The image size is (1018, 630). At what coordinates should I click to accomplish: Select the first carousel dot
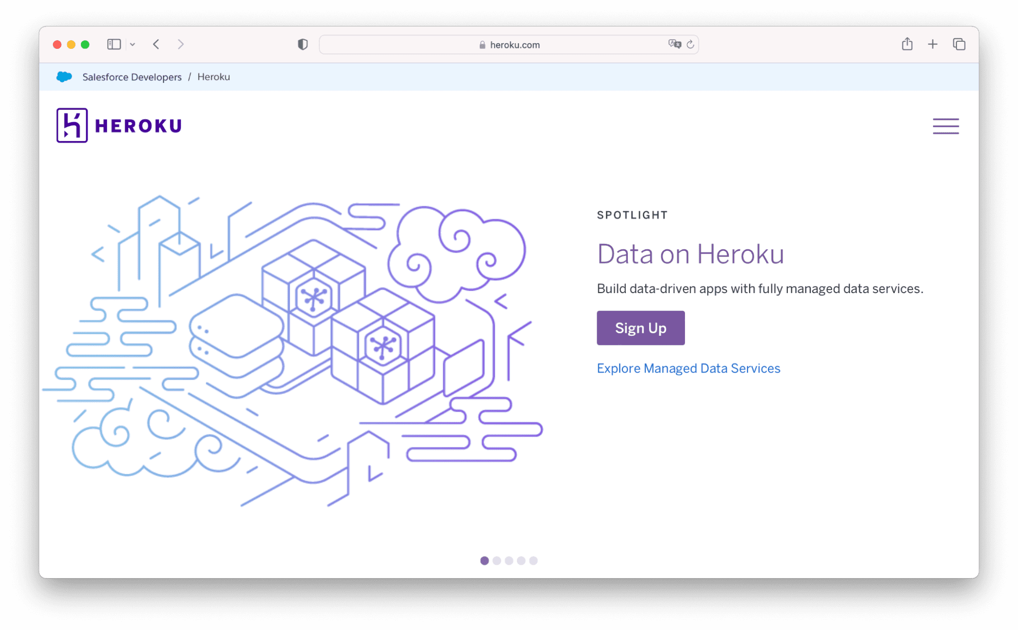coord(484,560)
